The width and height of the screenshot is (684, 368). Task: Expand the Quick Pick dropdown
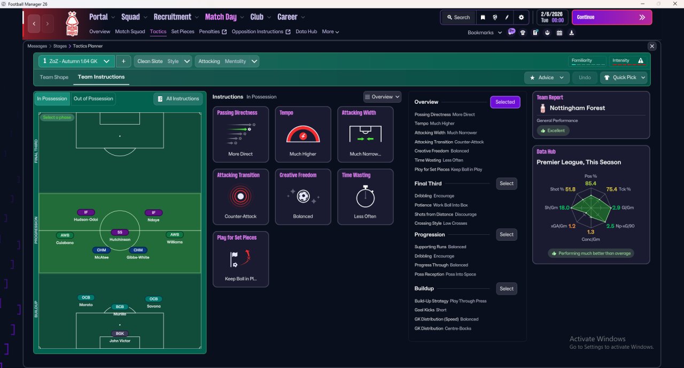click(624, 78)
